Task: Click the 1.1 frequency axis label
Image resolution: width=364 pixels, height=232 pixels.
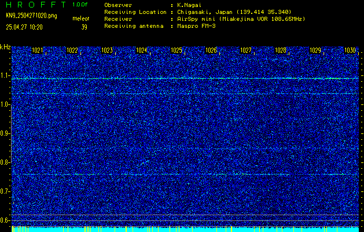Action: pos(5,75)
